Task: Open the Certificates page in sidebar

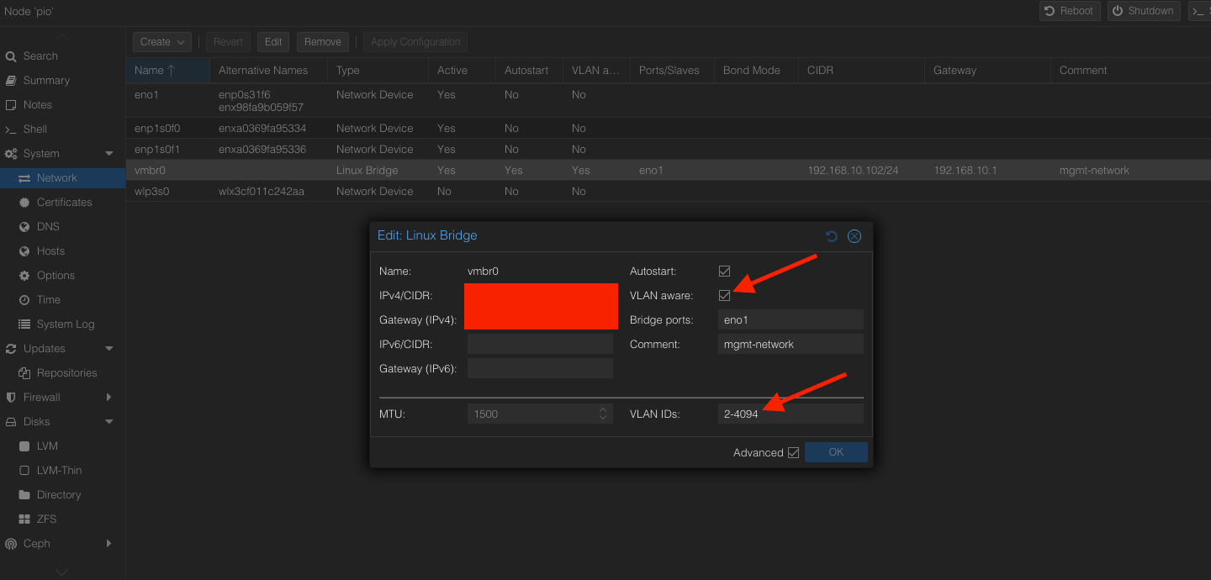Action: (x=64, y=203)
